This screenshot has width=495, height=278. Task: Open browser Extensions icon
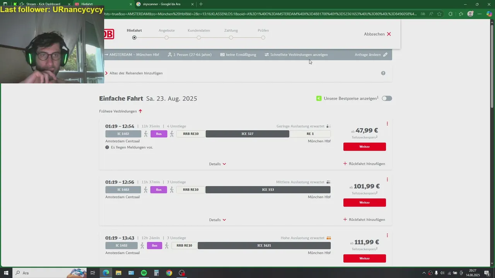451,14
